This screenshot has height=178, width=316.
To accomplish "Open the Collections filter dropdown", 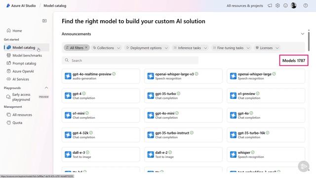I will [107, 48].
